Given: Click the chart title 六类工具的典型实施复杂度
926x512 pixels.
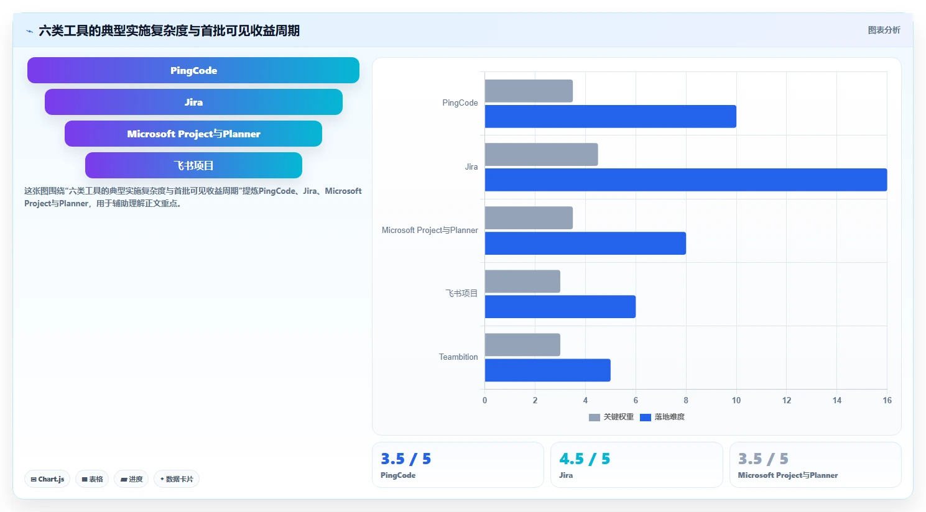Looking at the screenshot, I should tap(169, 30).
